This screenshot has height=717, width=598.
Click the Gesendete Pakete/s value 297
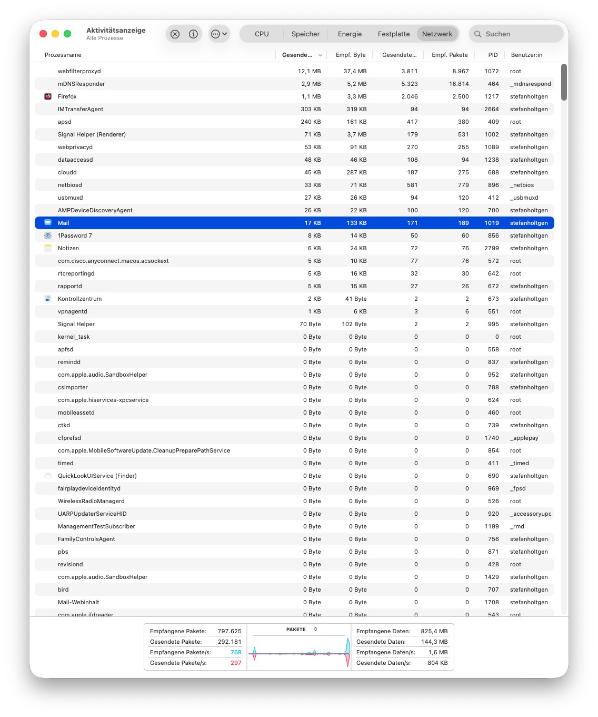(x=236, y=663)
